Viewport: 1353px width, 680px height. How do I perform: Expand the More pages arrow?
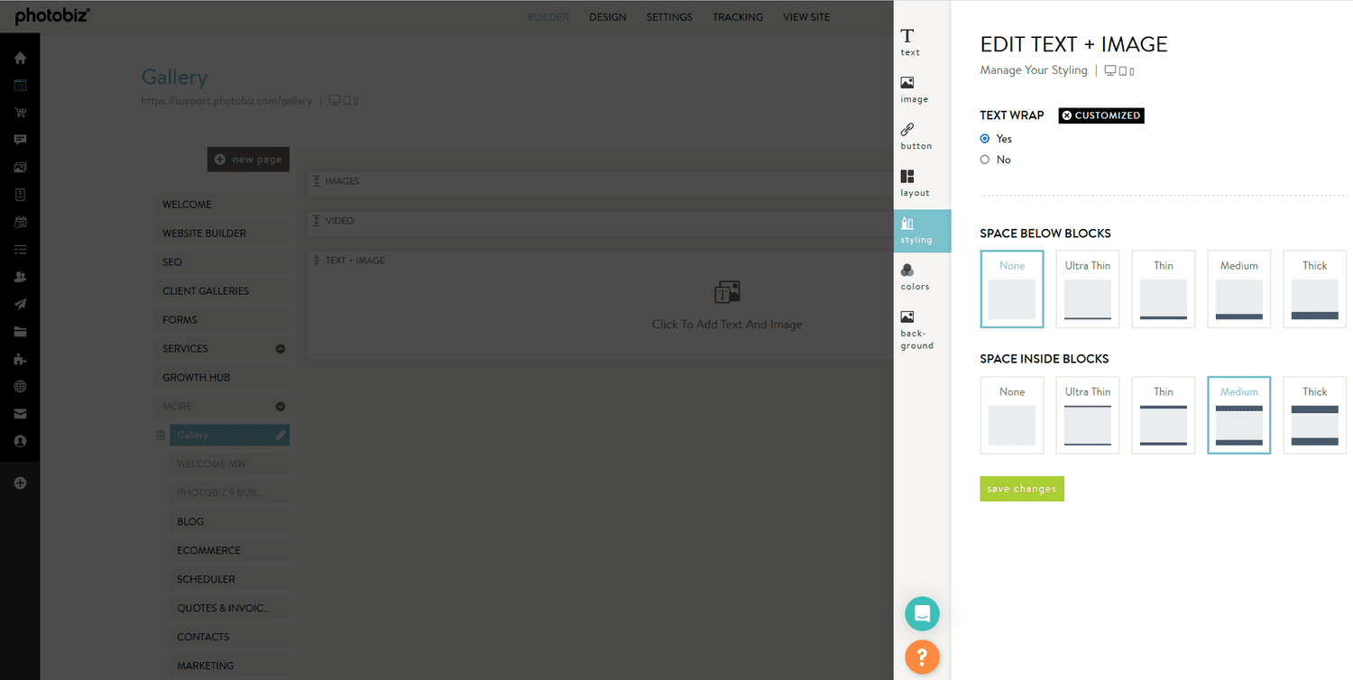click(x=280, y=407)
